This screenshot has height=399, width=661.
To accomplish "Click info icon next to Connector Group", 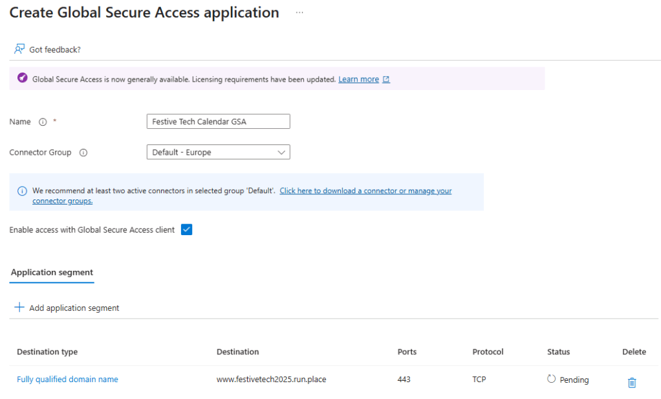I will pyautogui.click(x=83, y=153).
